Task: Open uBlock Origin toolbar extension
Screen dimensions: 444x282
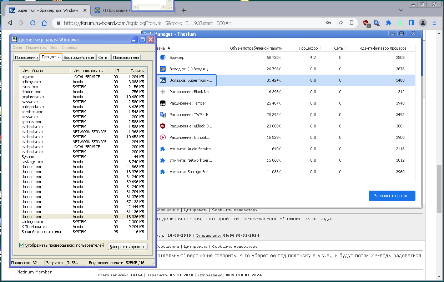Action: click(366, 23)
